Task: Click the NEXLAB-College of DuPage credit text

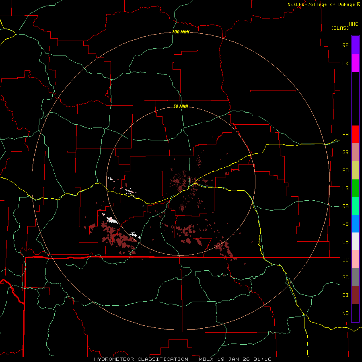Action: pyautogui.click(x=321, y=4)
